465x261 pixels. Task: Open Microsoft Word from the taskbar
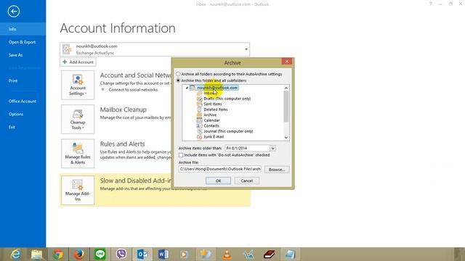point(163,254)
